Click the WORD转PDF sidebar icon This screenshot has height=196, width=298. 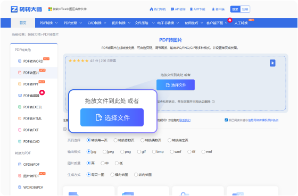point(20,188)
